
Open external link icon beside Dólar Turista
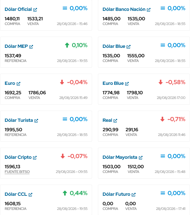(x=36, y=121)
